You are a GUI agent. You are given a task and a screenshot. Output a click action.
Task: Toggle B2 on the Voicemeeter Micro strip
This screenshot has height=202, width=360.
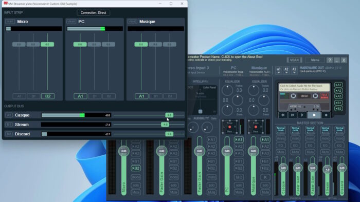(136, 168)
